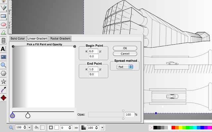The width and height of the screenshot is (212, 132).
Task: Switch to the Linear Gradient tab
Action: [x=37, y=39]
